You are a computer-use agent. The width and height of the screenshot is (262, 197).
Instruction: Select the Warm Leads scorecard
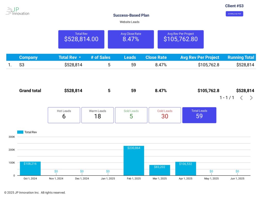tap(97, 115)
